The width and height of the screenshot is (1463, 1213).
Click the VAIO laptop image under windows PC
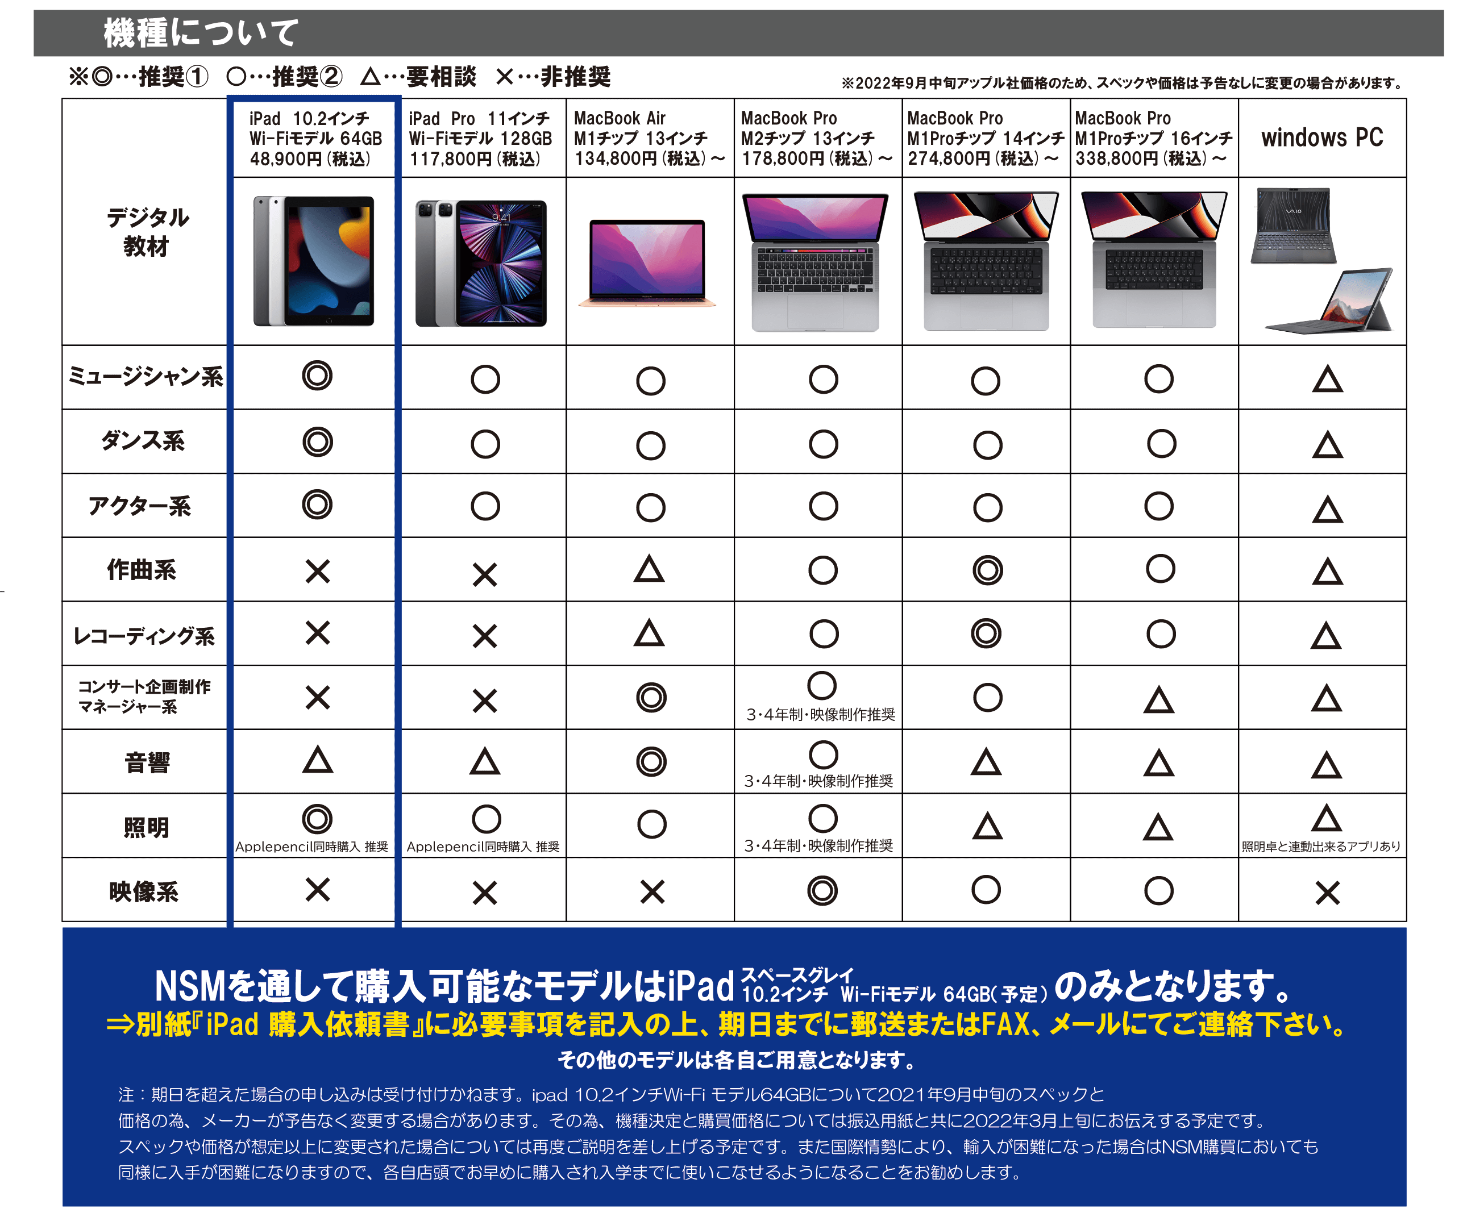coord(1293,225)
